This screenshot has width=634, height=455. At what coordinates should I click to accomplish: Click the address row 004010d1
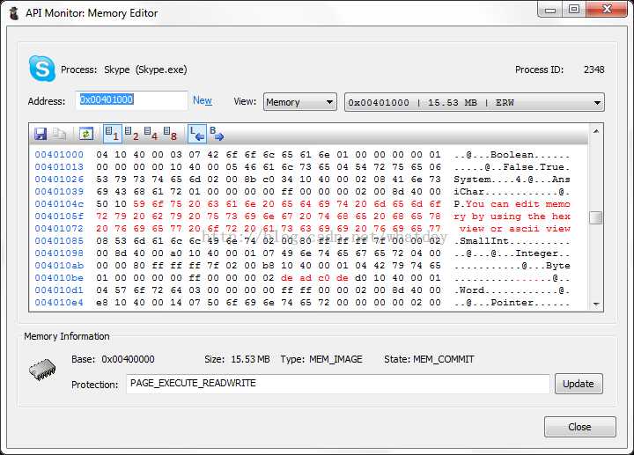click(59, 290)
